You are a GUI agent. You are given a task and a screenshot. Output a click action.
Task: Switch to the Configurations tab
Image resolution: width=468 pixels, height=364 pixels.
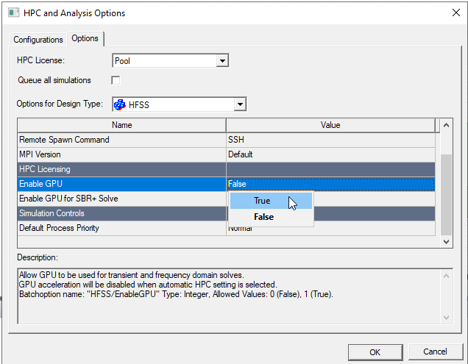point(38,40)
